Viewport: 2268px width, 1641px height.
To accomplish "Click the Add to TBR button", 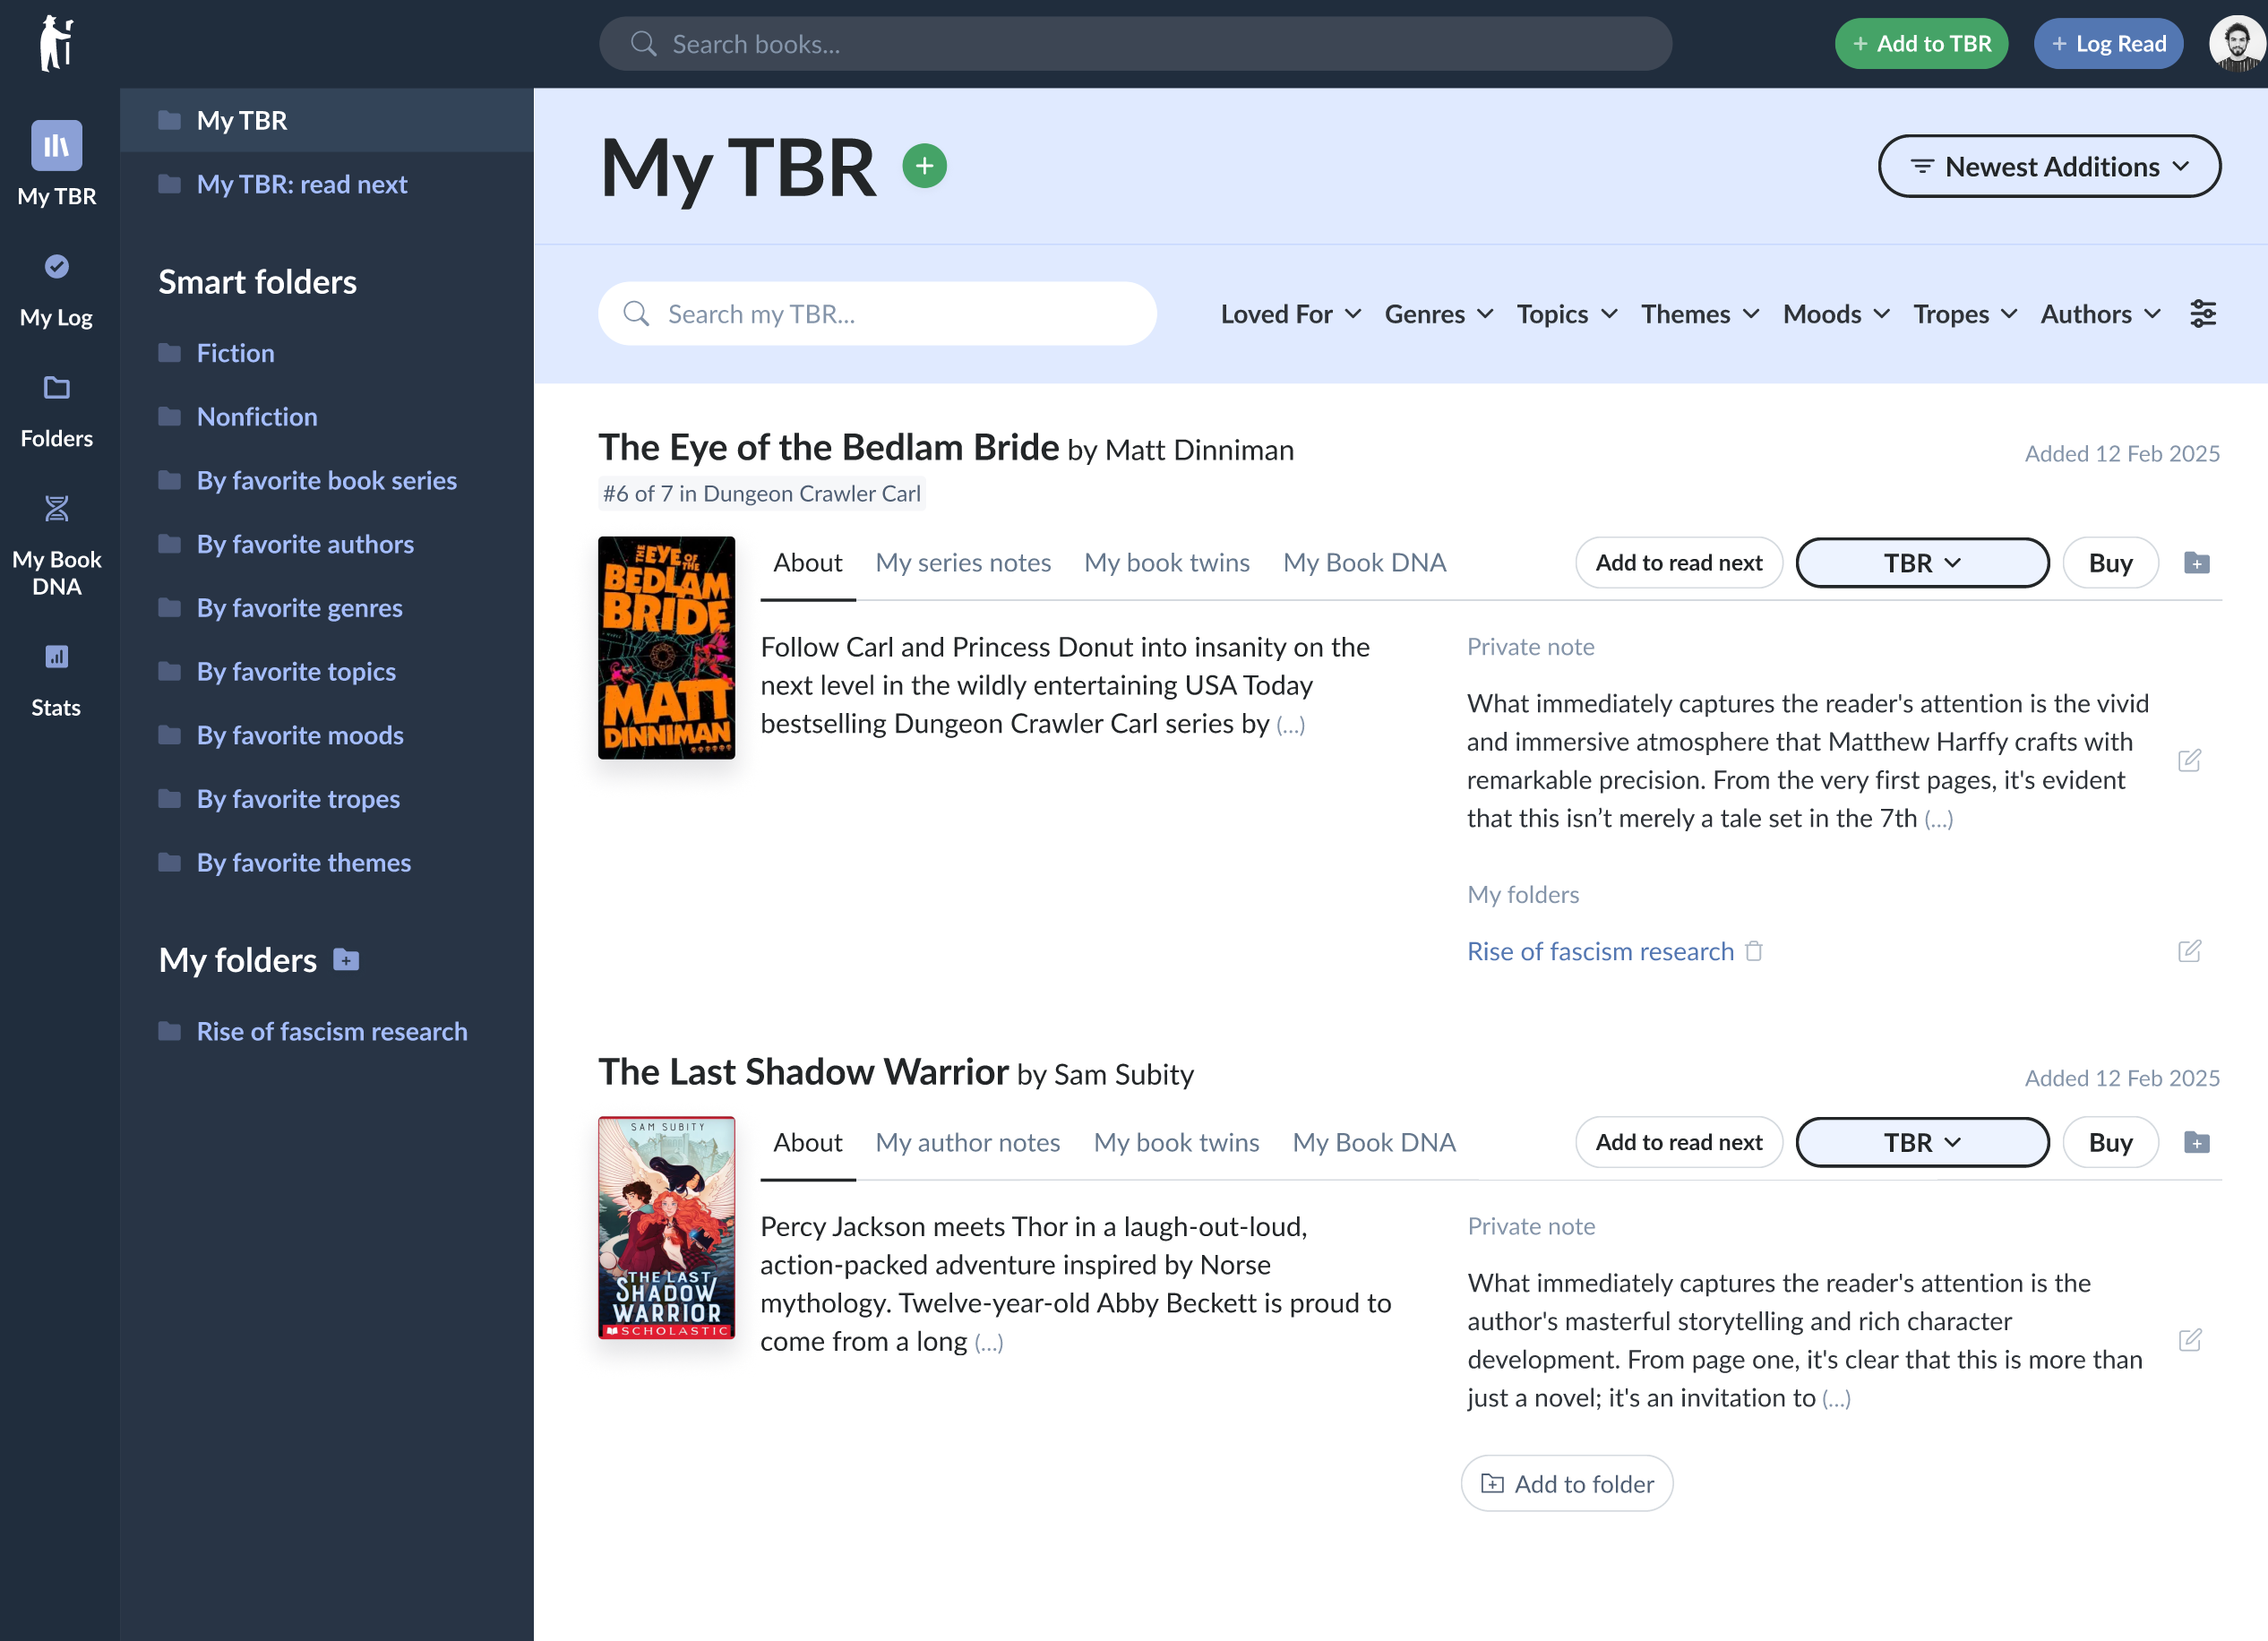I will [x=1921, y=44].
